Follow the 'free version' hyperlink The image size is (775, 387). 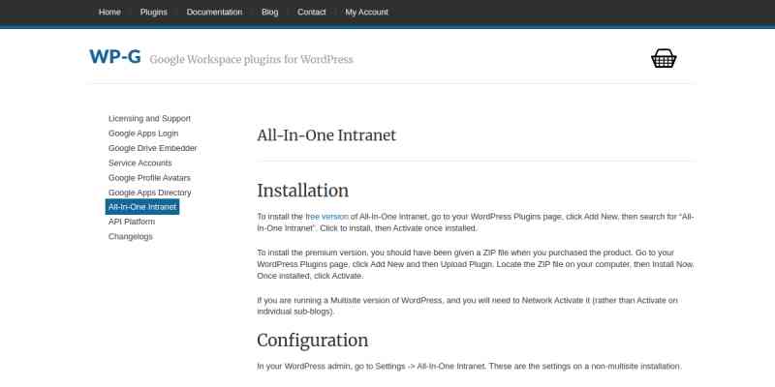(x=326, y=217)
